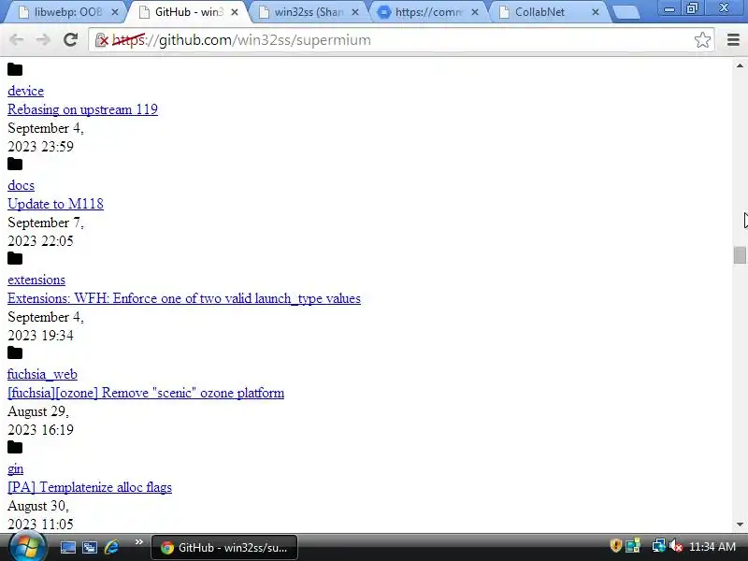Image resolution: width=748 pixels, height=561 pixels.
Task: Open the fuchsia_web folder link
Action: pos(42,374)
